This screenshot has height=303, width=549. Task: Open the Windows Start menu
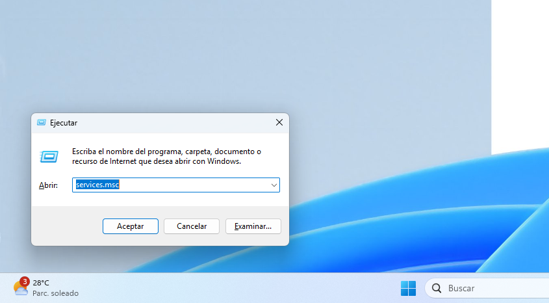tap(408, 288)
